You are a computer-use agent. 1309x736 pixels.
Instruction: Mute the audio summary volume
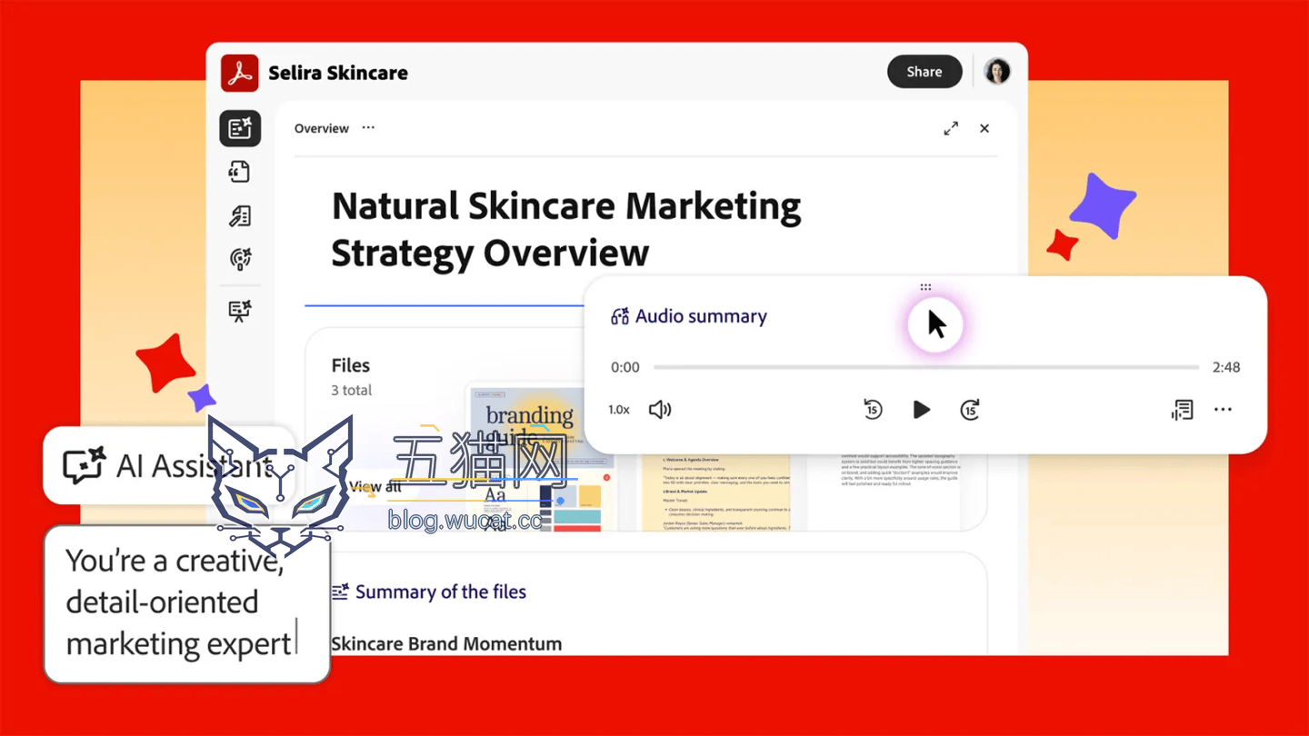[660, 410]
